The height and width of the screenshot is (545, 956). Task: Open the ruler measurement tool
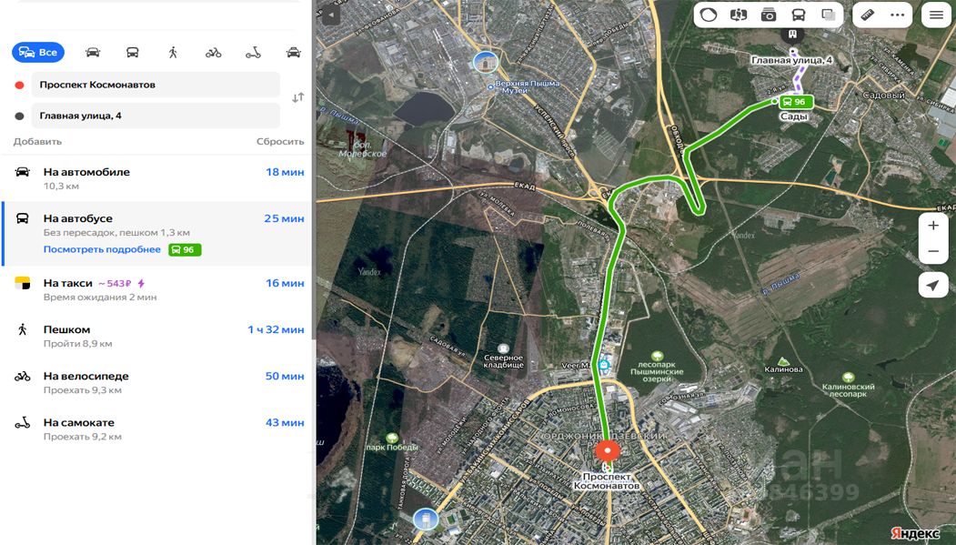pyautogui.click(x=867, y=15)
